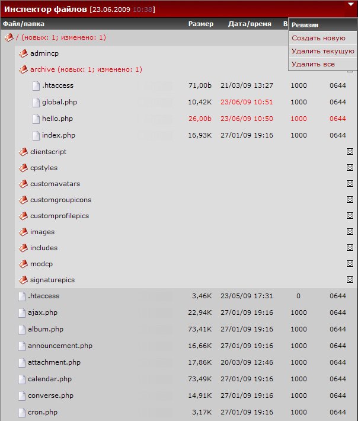
Task: Click the Дата/время column header
Action: [250, 24]
